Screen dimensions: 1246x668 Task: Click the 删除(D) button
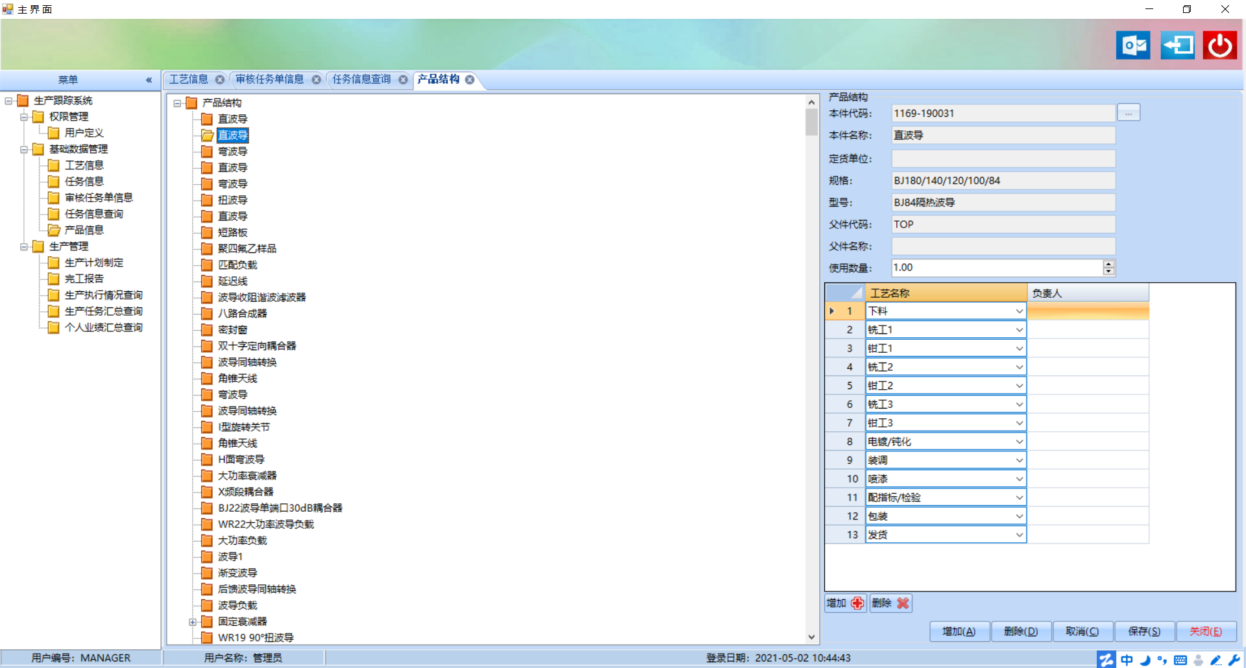click(x=1021, y=631)
